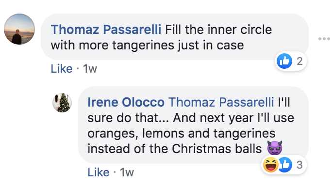Click the Thomaz Passarelli mention in Irene's reply
Image resolution: width=333 pixels, height=187 pixels.
[221, 102]
